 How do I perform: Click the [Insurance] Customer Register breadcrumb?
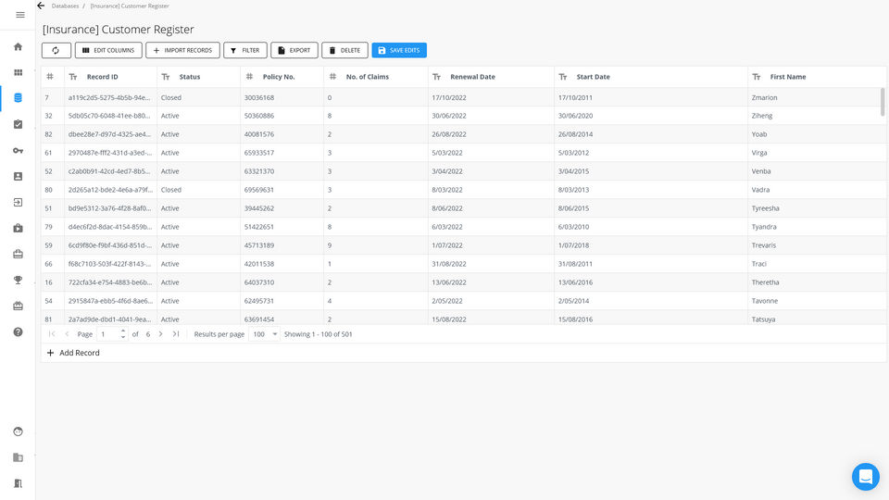130,6
